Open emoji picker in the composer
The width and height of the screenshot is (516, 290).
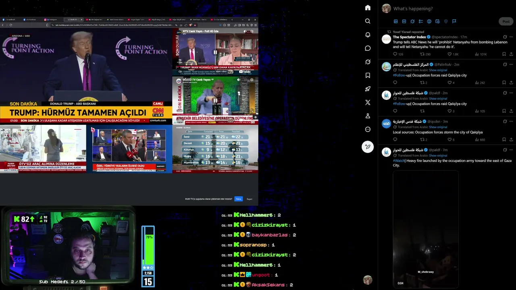(x=429, y=21)
